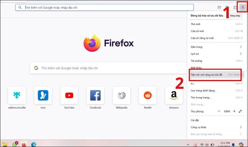Click the Ctrl+Shift+P shortcut text

coord(235,38)
